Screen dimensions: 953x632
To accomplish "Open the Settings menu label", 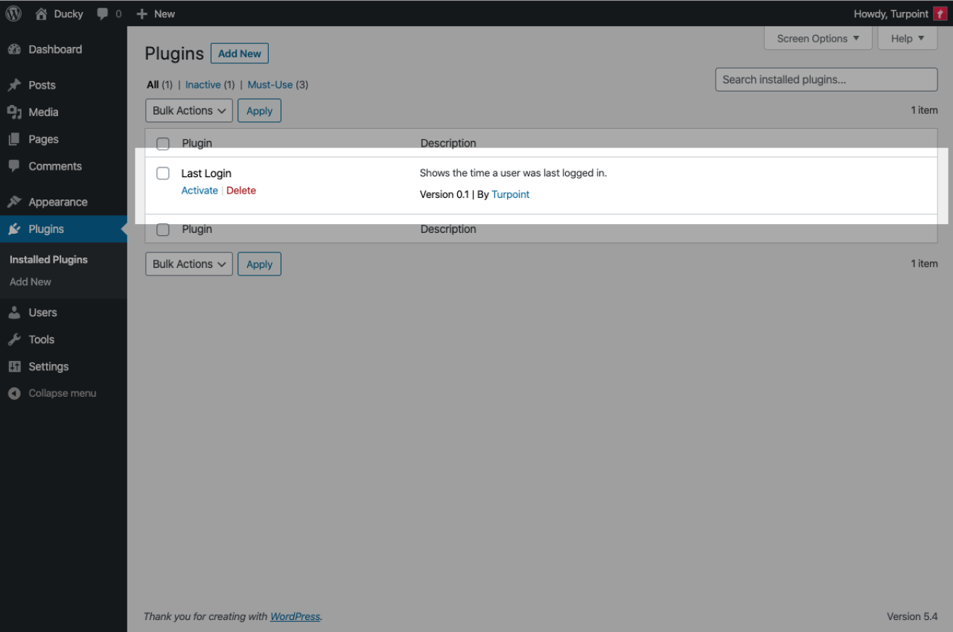I will coord(48,366).
